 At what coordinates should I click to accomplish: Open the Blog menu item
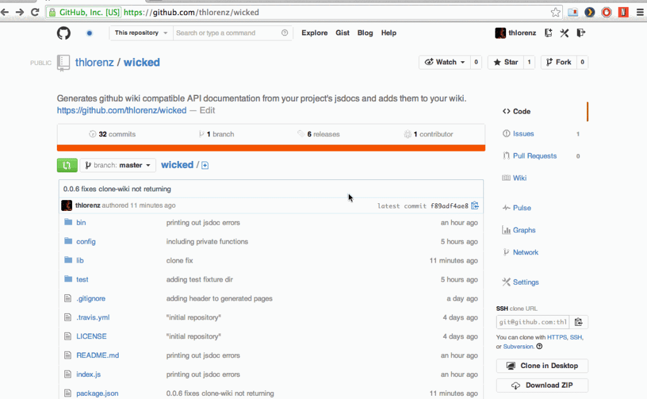[365, 33]
